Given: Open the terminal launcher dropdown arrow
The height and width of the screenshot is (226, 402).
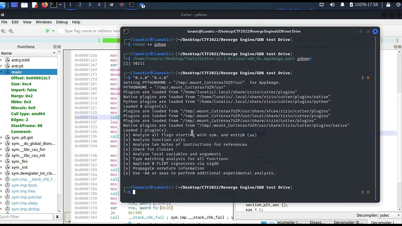Looking at the screenshot, I should 60,5.
